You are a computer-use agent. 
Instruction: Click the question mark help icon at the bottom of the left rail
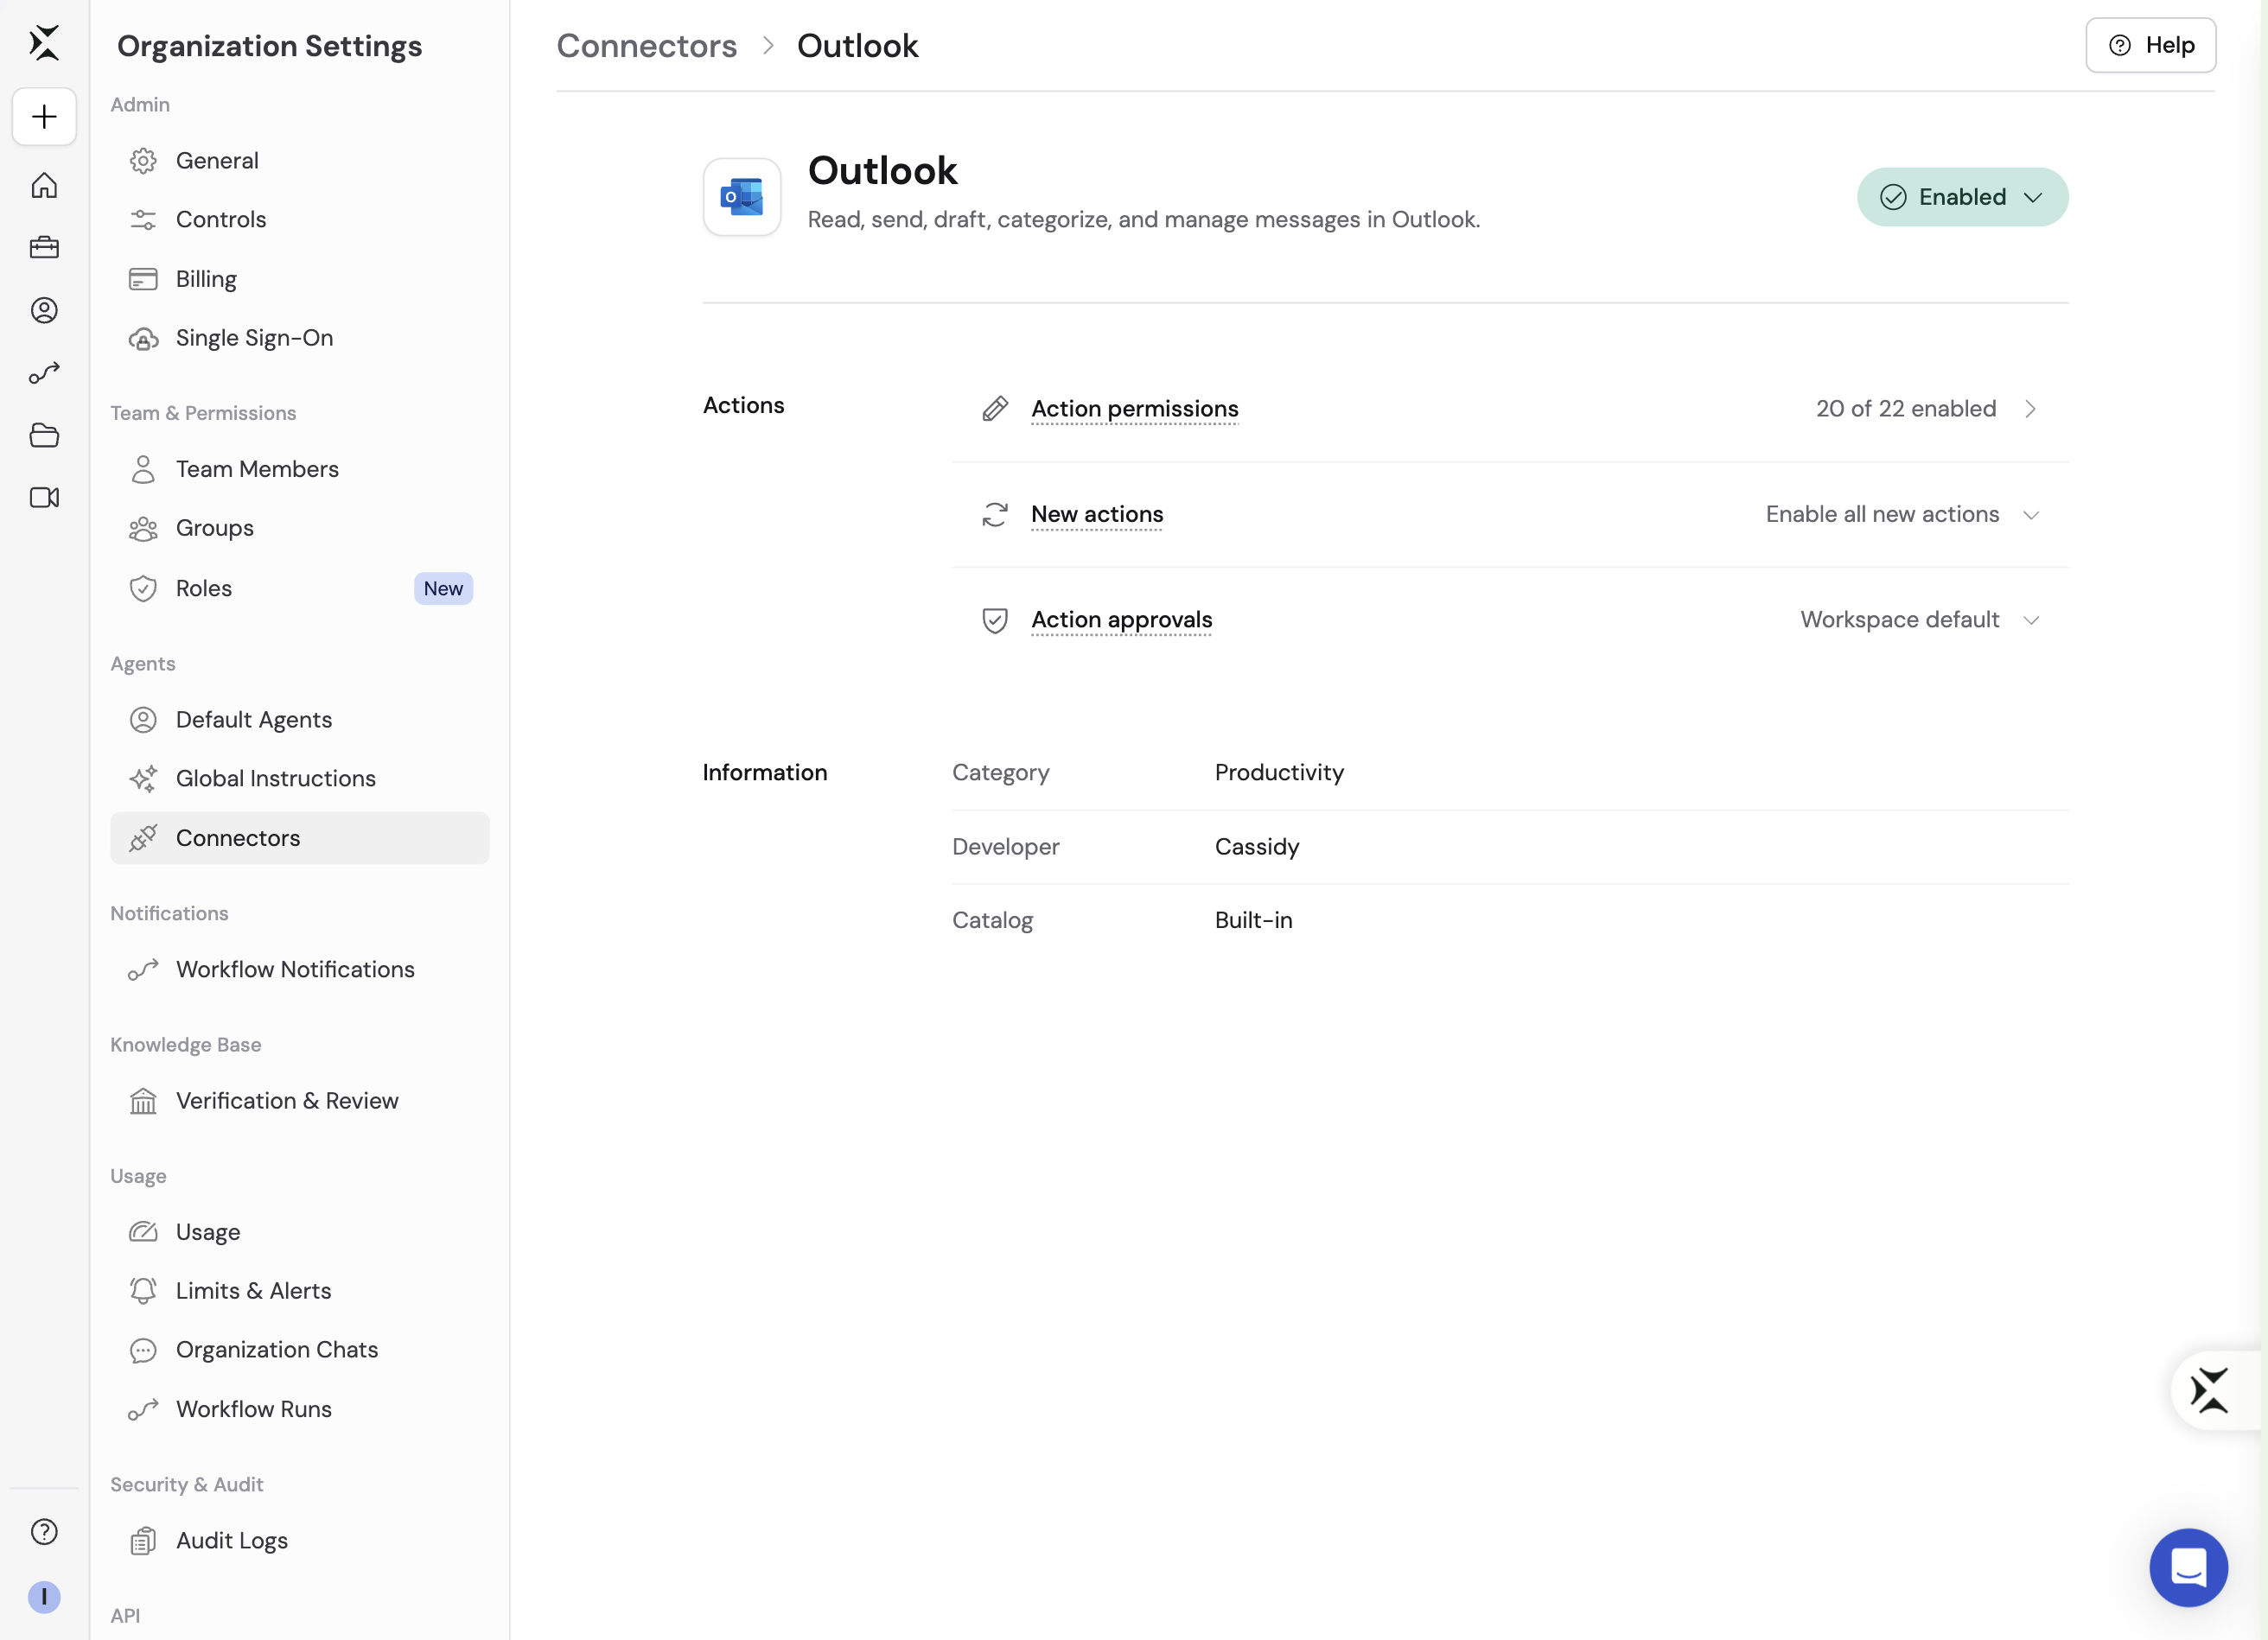(x=44, y=1532)
